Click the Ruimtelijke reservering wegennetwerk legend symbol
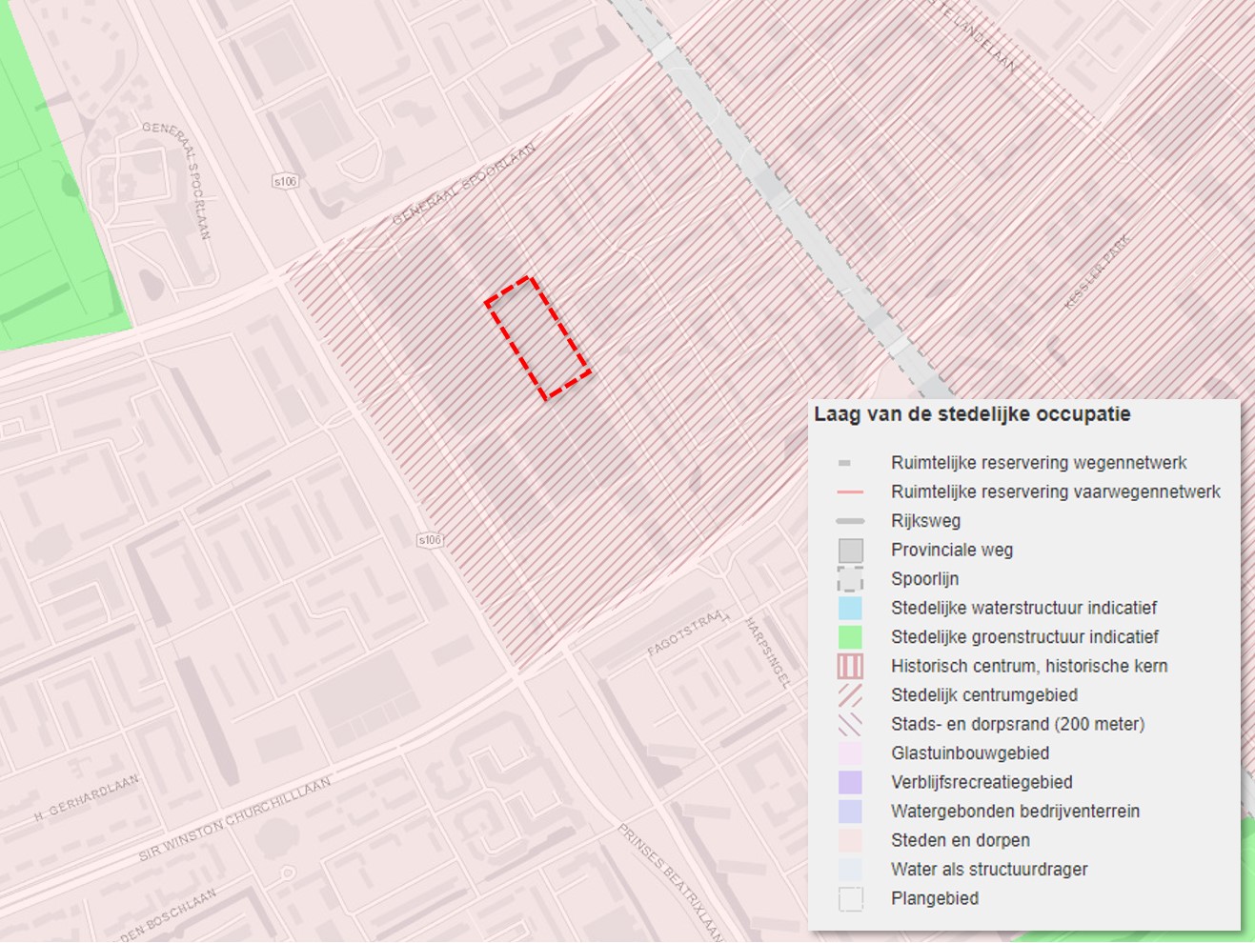The image size is (1255, 943). click(844, 464)
